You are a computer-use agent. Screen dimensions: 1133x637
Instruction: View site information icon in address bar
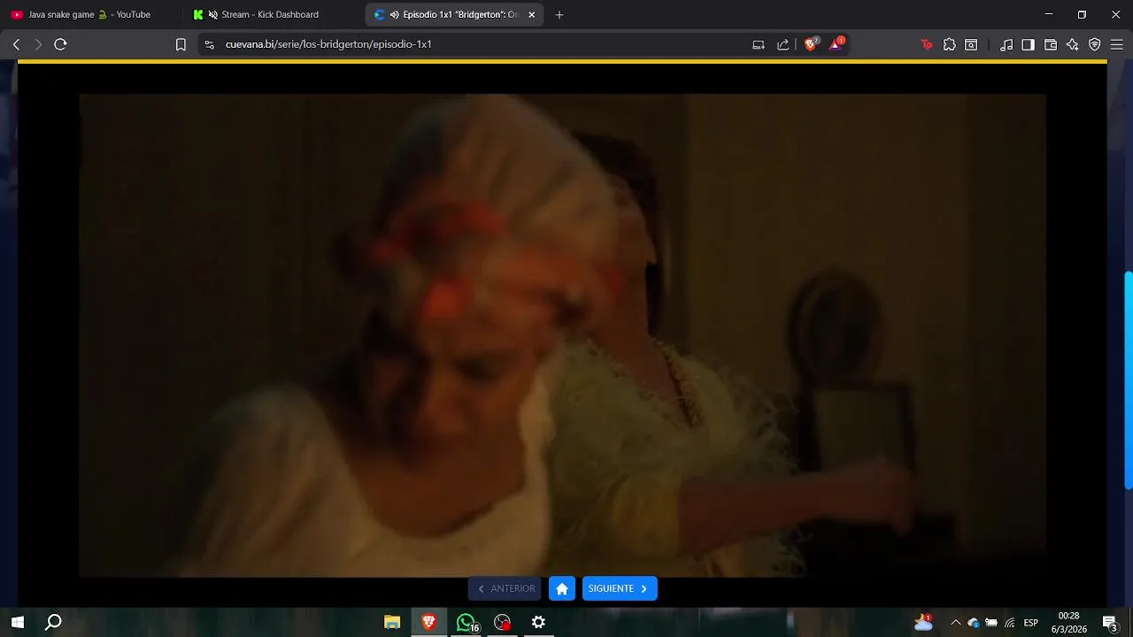coord(209,44)
